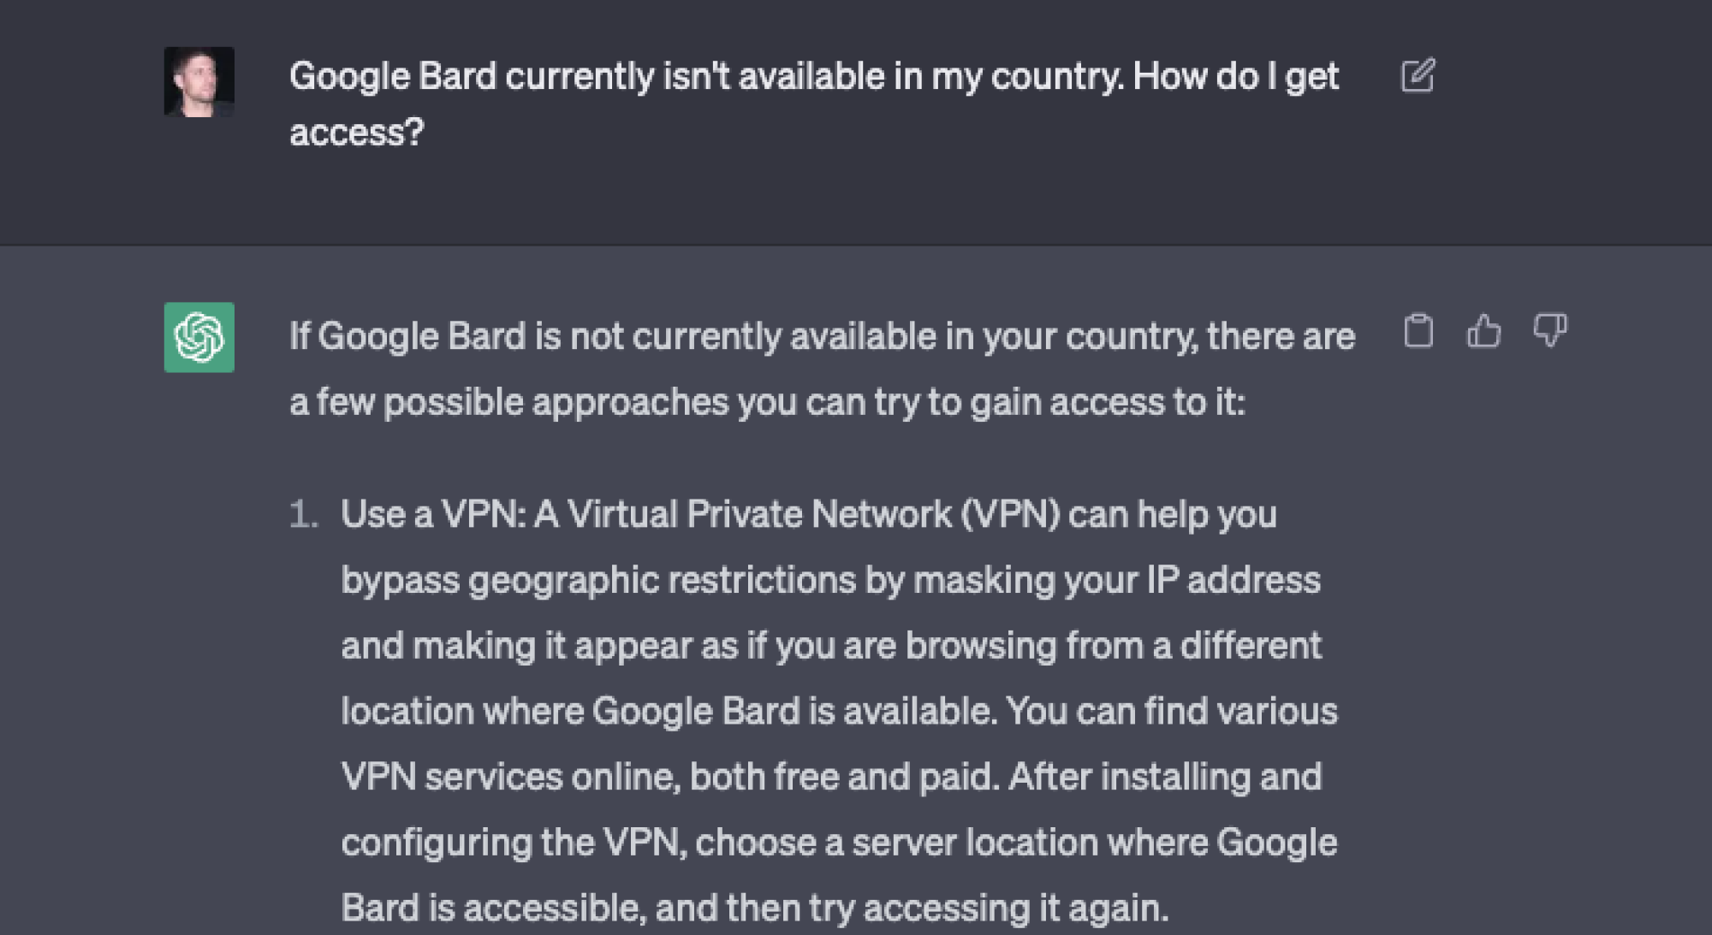The image size is (1712, 935).
Task: Click the edit message pencil icon
Action: [1418, 75]
